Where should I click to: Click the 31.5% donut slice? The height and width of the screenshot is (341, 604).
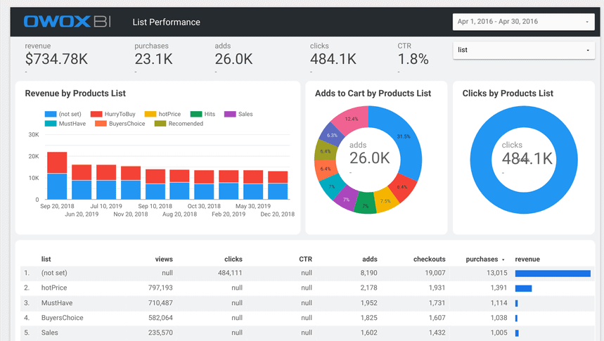(404, 137)
